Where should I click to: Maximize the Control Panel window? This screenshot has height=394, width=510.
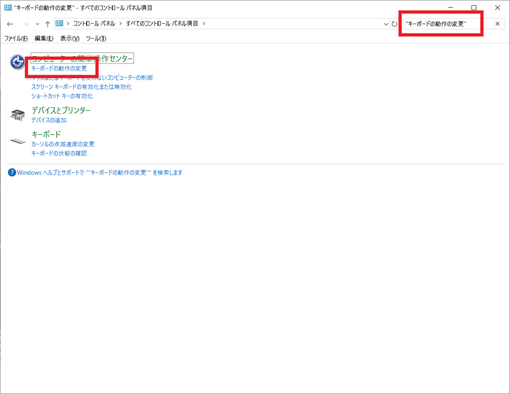coord(474,7)
